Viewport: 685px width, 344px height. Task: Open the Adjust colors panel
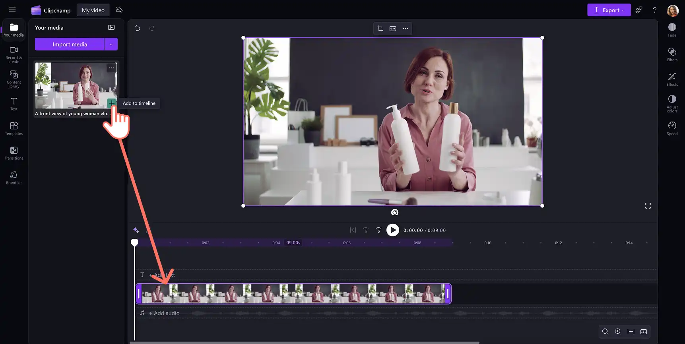point(672,104)
